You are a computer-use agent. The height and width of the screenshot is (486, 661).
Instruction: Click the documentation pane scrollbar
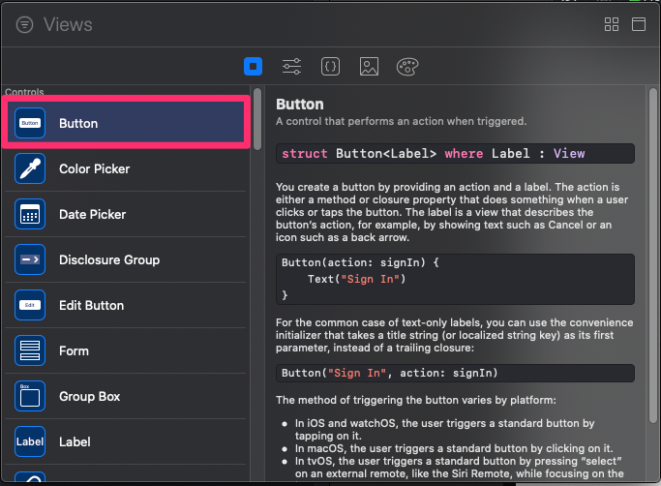653,256
